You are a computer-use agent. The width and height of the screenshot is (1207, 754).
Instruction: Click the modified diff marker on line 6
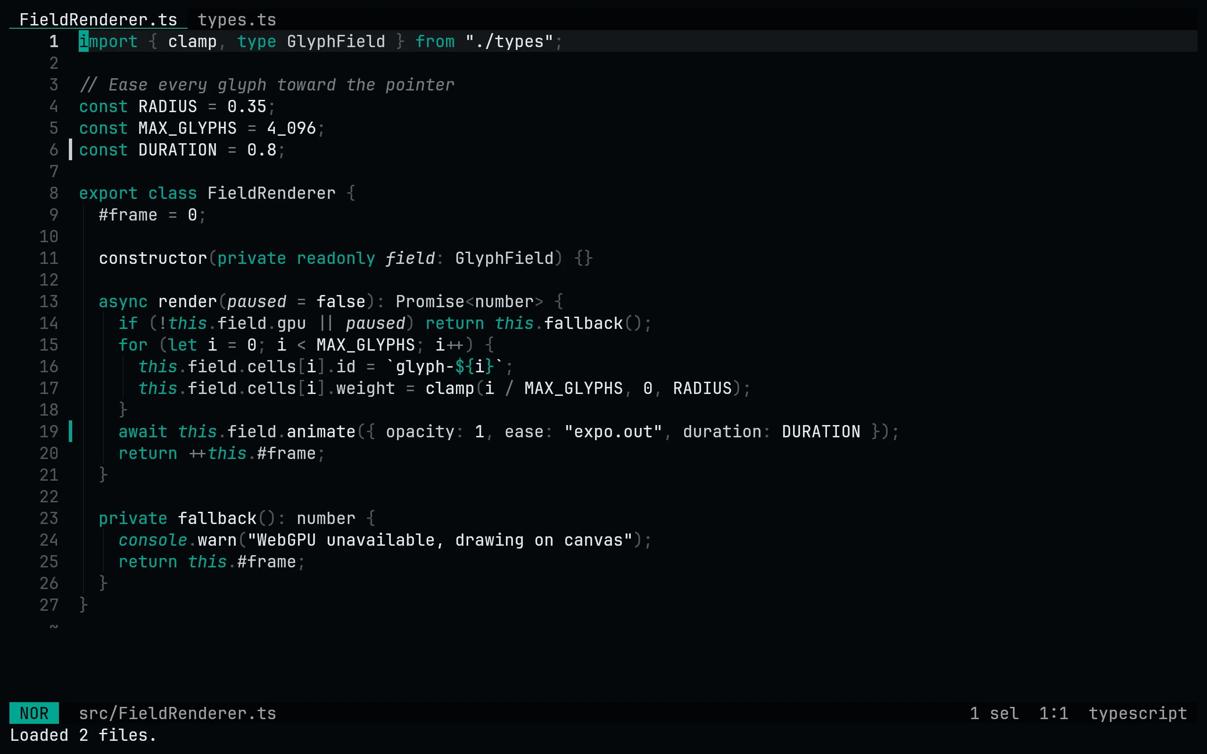point(70,149)
